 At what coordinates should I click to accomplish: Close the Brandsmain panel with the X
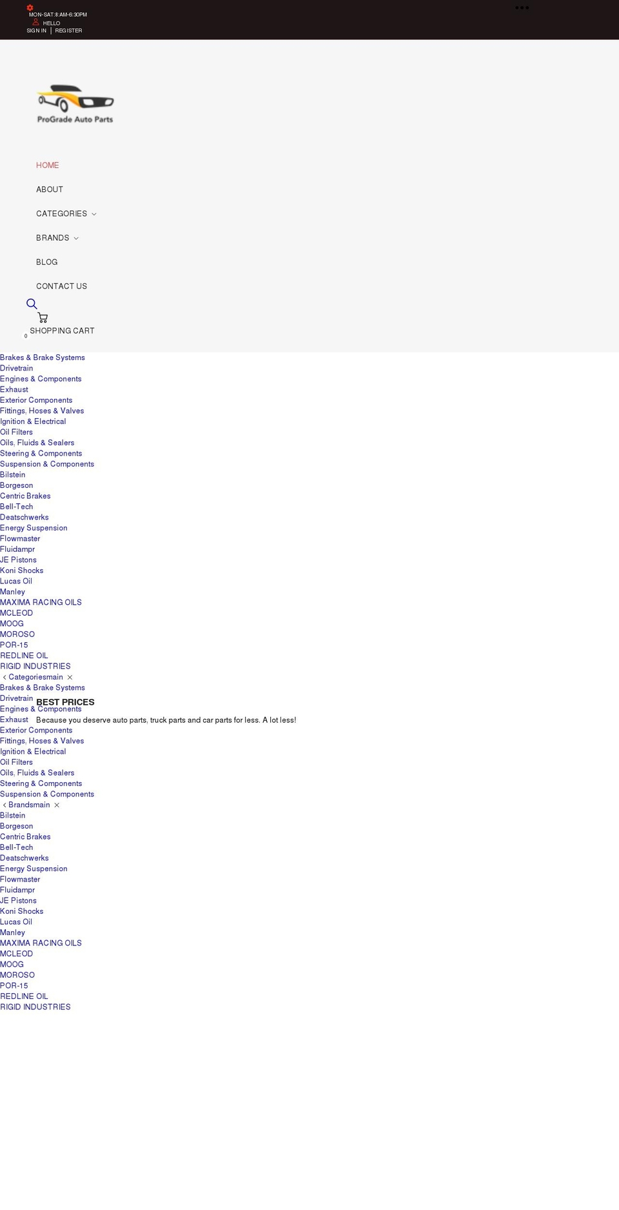pos(57,805)
